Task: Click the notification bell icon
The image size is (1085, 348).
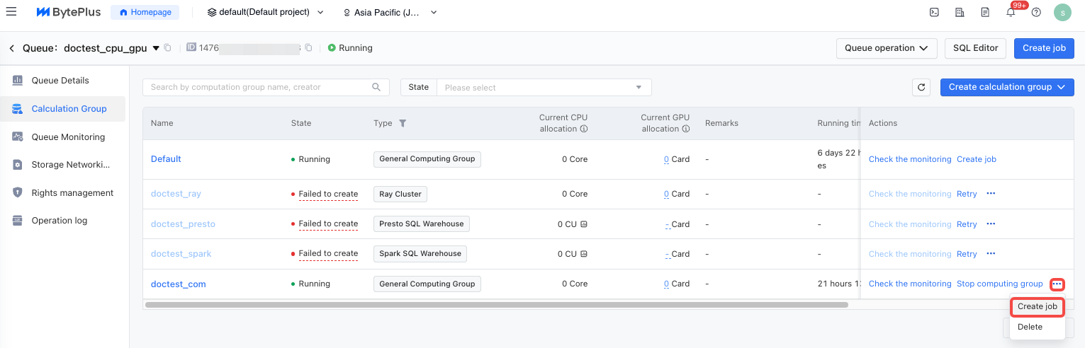Action: (1011, 13)
